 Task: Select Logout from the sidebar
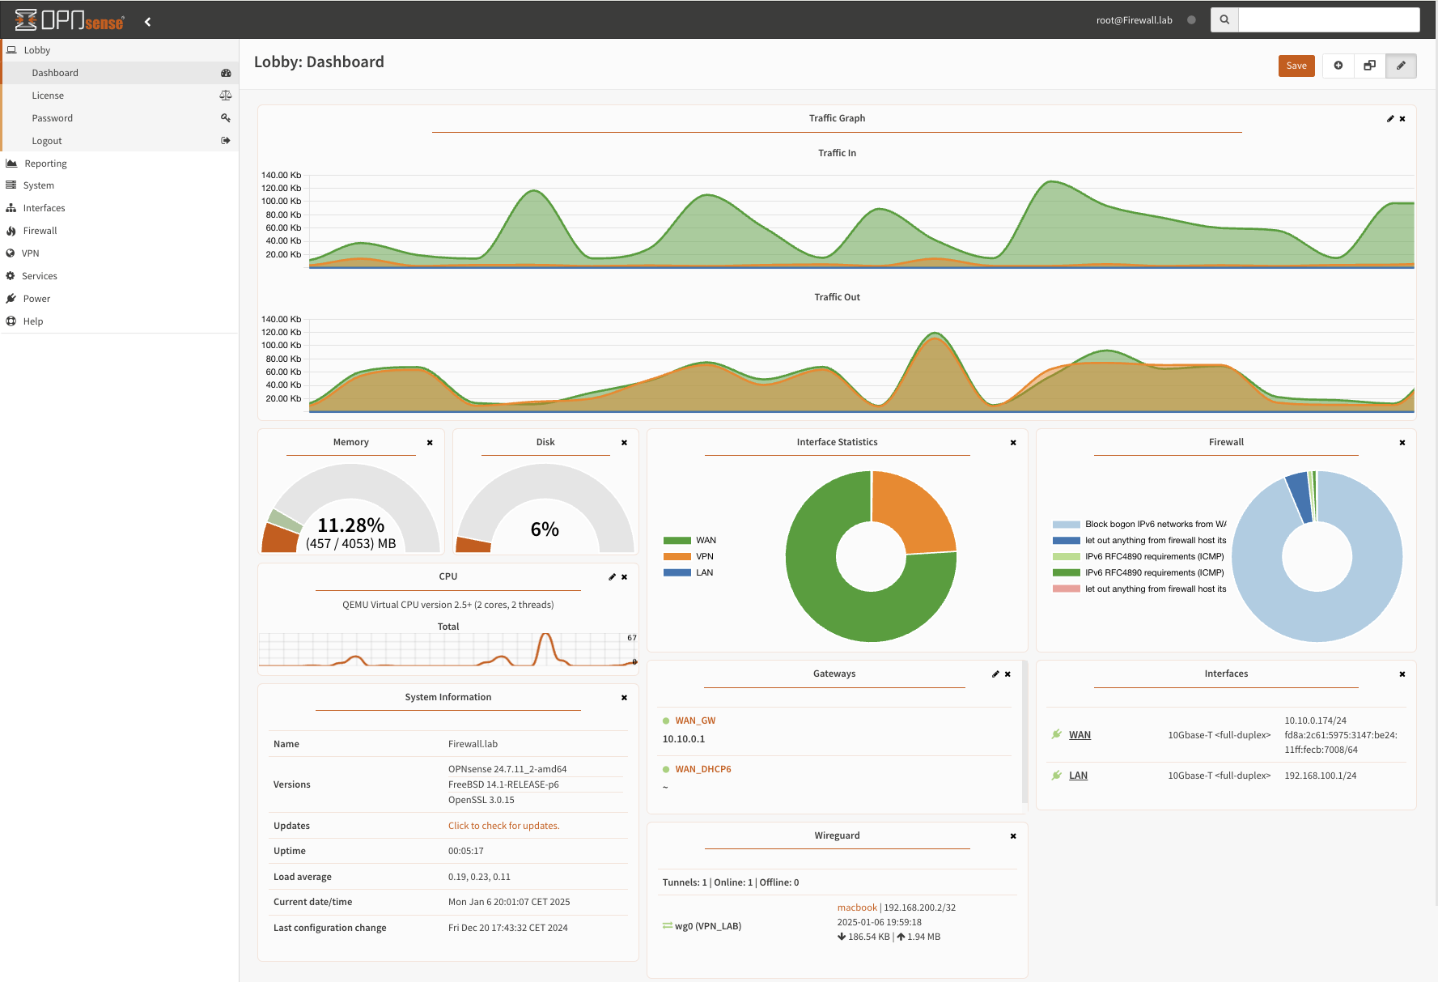pos(120,141)
